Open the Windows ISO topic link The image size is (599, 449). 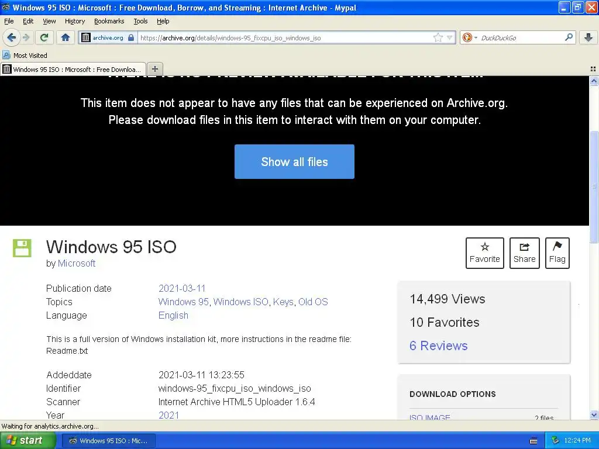[240, 302]
